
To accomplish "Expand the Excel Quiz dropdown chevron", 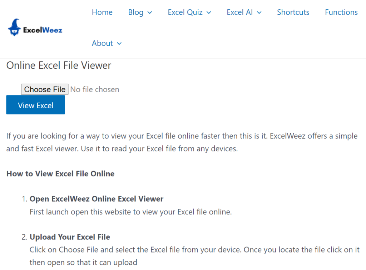I will (209, 12).
